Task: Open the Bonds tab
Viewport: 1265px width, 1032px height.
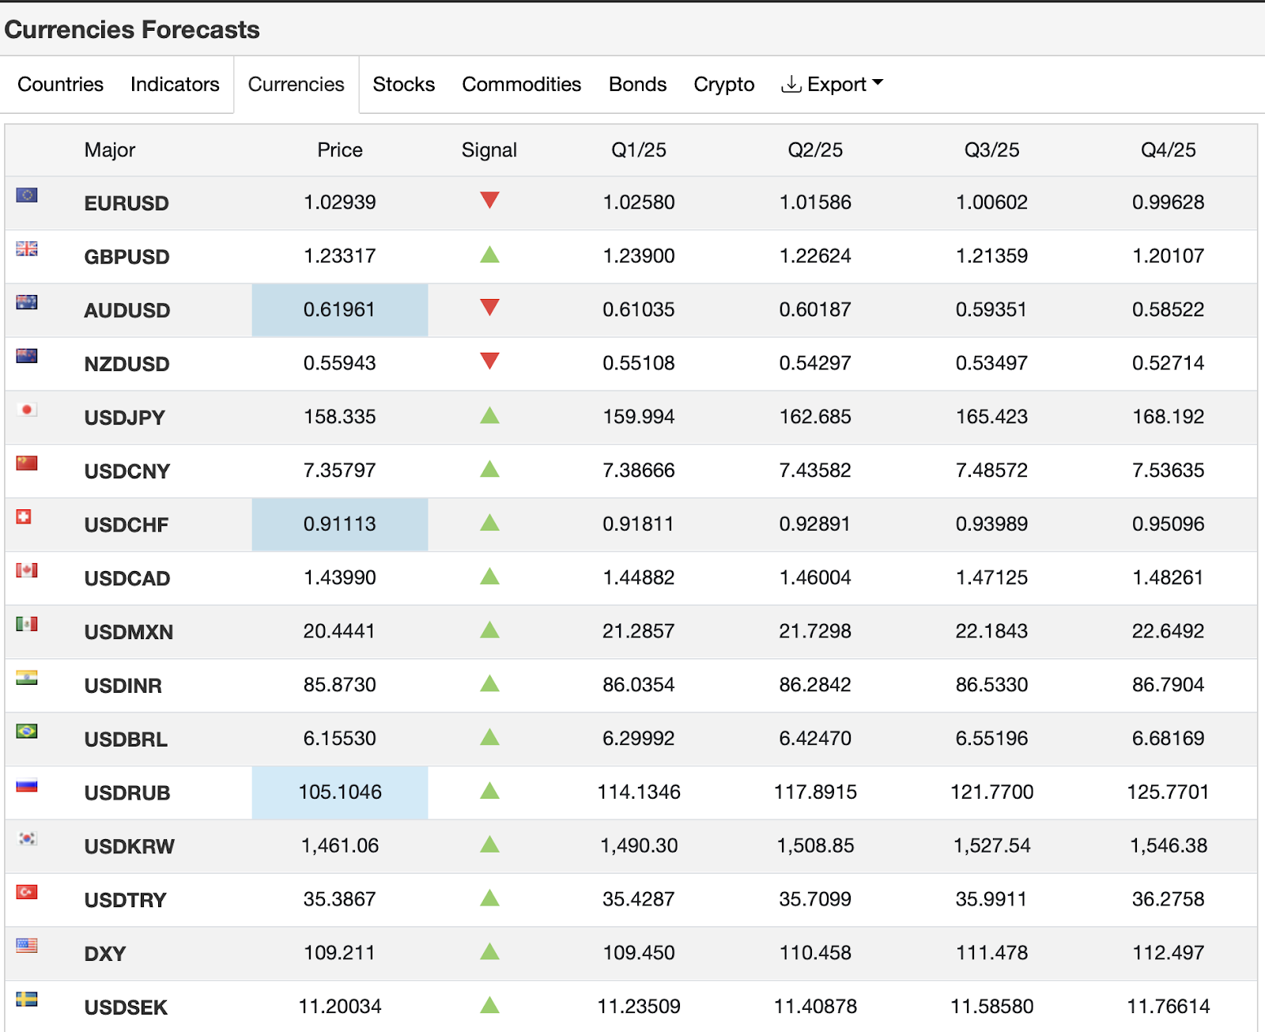Action: pyautogui.click(x=637, y=85)
